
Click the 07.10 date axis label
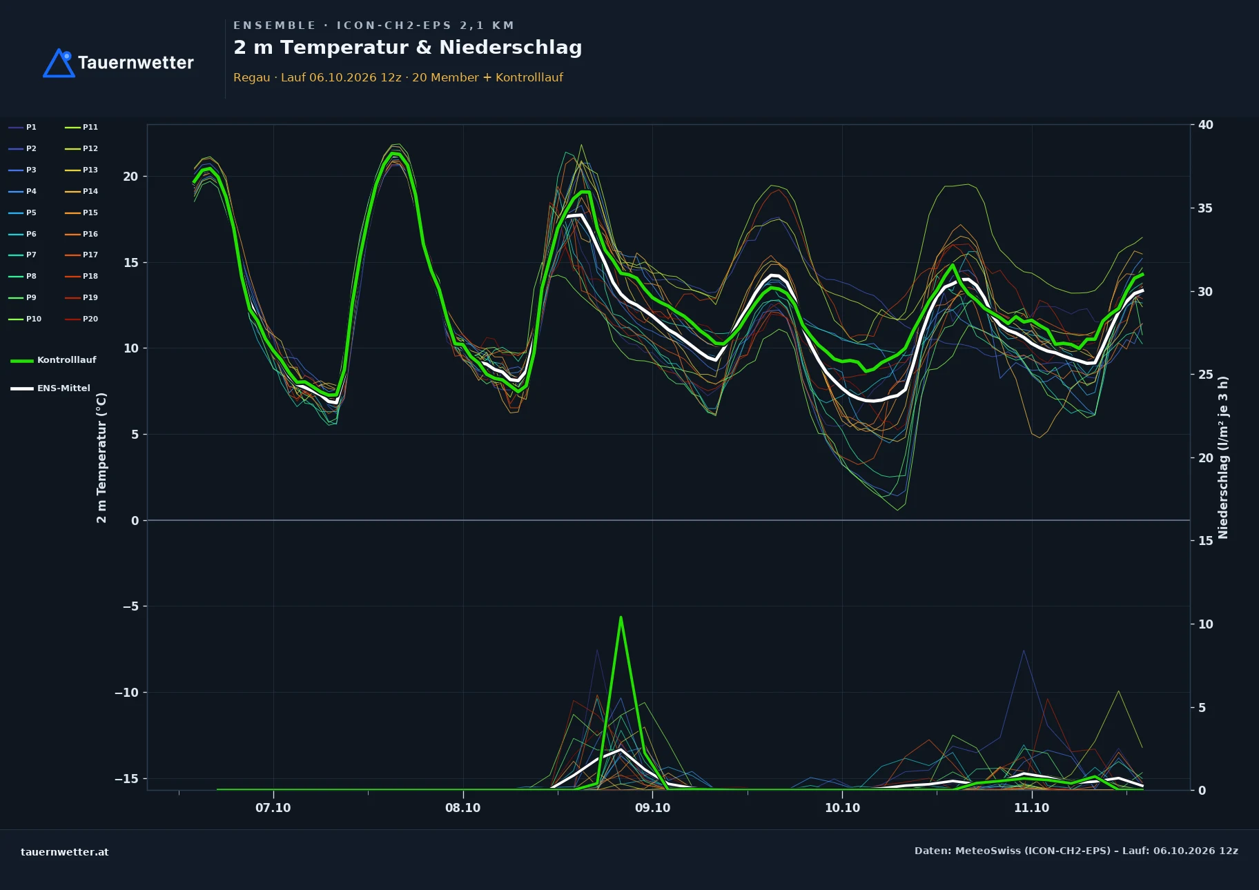[x=273, y=808]
